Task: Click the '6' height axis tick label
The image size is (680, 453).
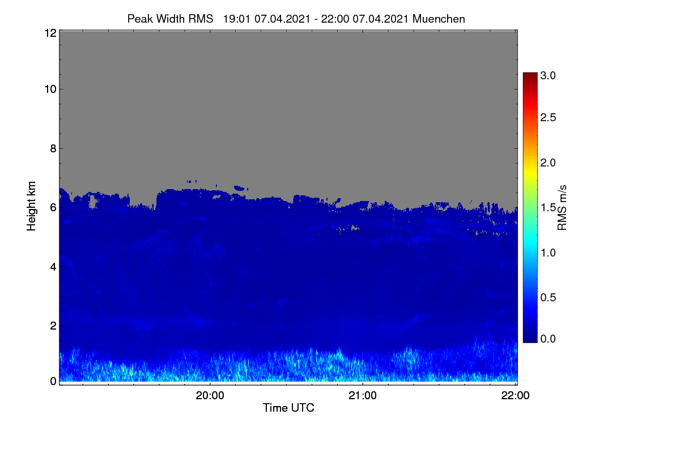Action: pos(52,207)
